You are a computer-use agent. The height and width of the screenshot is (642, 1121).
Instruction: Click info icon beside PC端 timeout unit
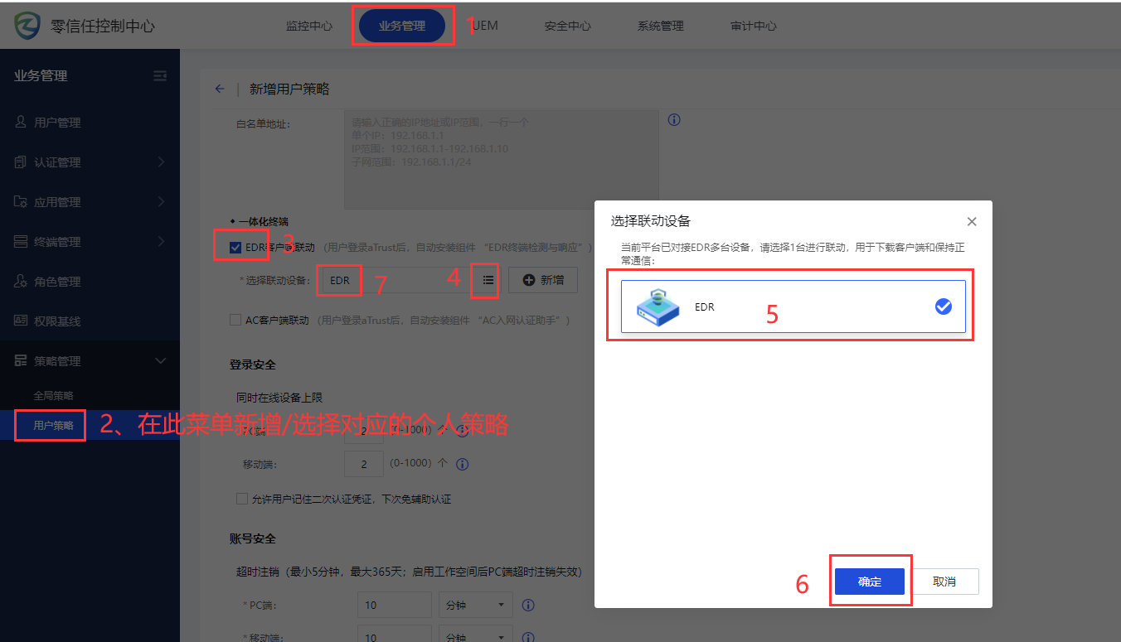(528, 606)
